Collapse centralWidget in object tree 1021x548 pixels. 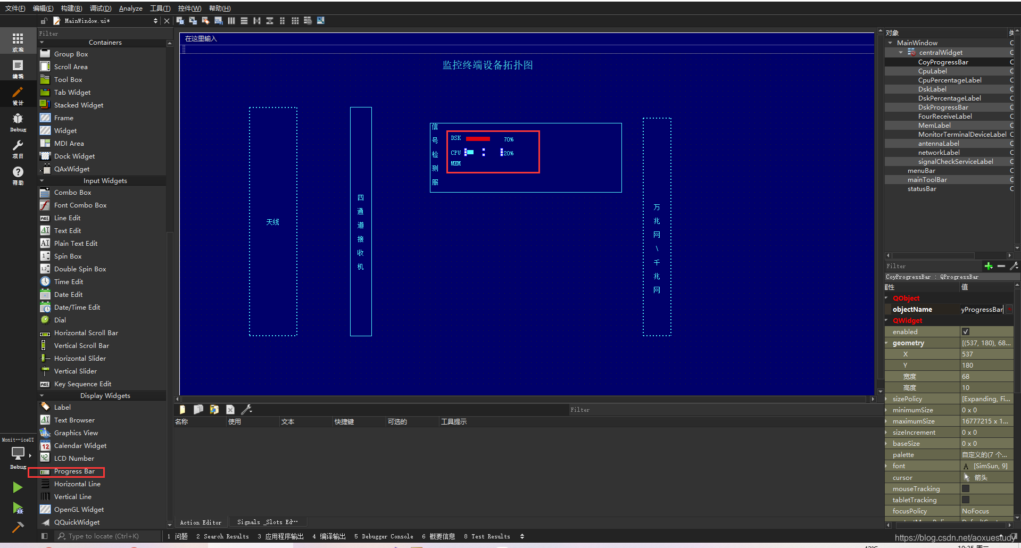[x=901, y=52]
